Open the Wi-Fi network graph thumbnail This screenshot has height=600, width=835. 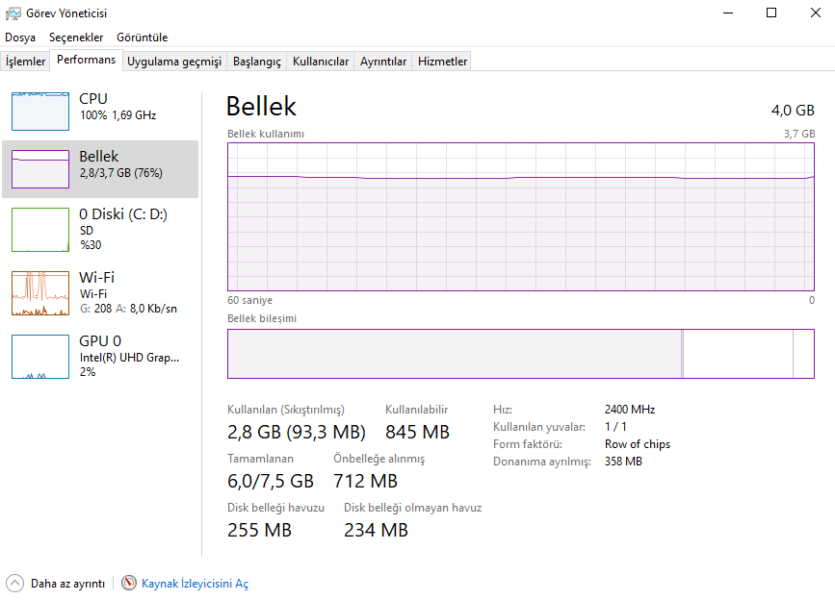pyautogui.click(x=40, y=293)
